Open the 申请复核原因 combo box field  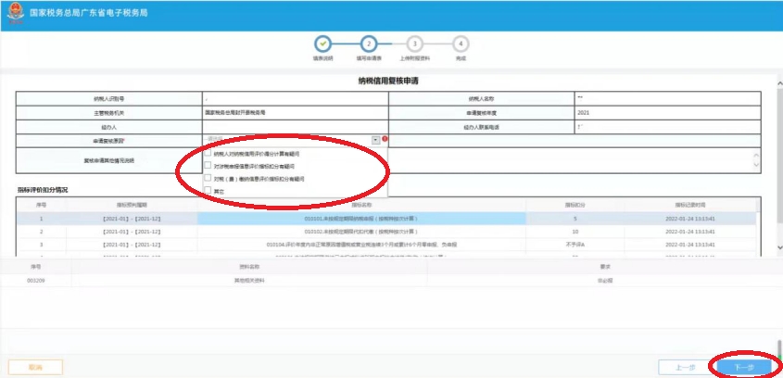tap(287, 140)
